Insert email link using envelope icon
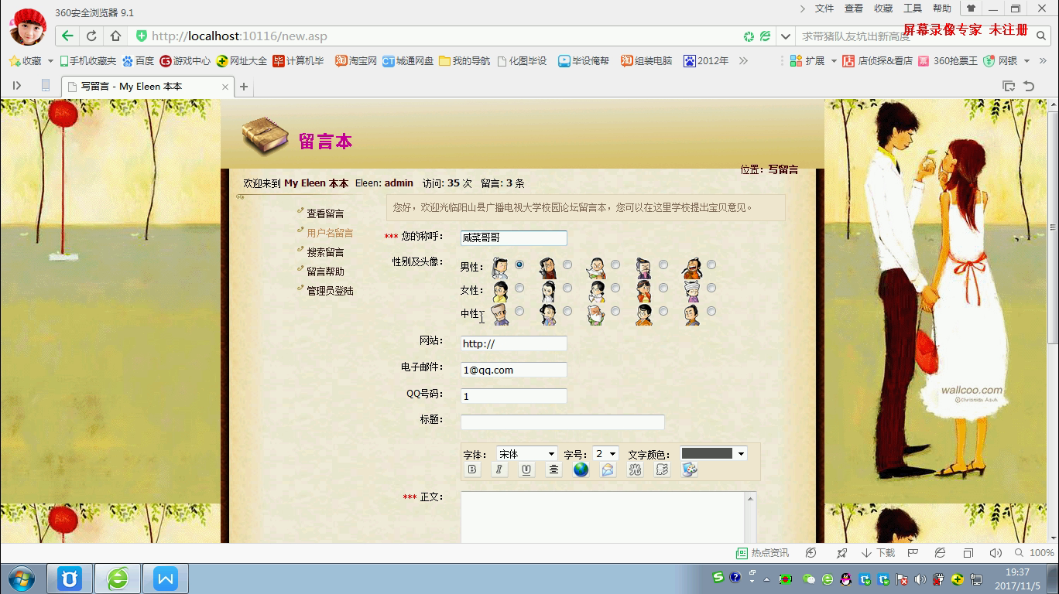 [x=608, y=469]
